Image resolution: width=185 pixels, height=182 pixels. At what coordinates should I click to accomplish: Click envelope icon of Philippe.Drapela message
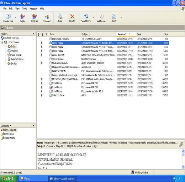point(51,67)
